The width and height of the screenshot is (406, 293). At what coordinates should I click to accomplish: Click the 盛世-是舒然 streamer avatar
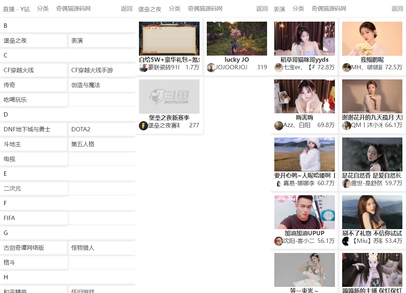pos(346,184)
